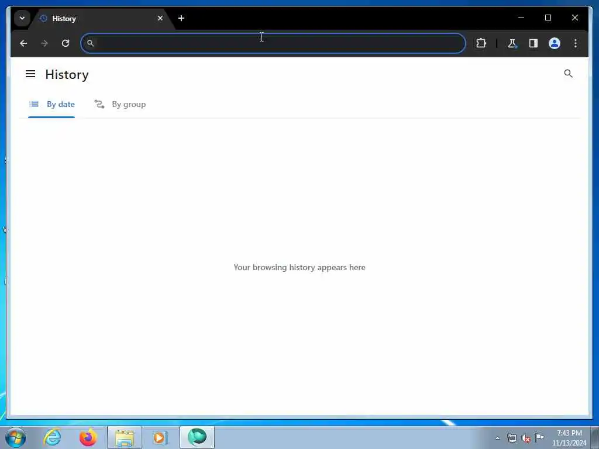The width and height of the screenshot is (599, 449).
Task: Open the muted volume tray icon
Action: coord(526,438)
